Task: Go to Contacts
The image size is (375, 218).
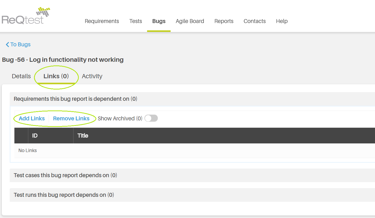Action: [255, 21]
